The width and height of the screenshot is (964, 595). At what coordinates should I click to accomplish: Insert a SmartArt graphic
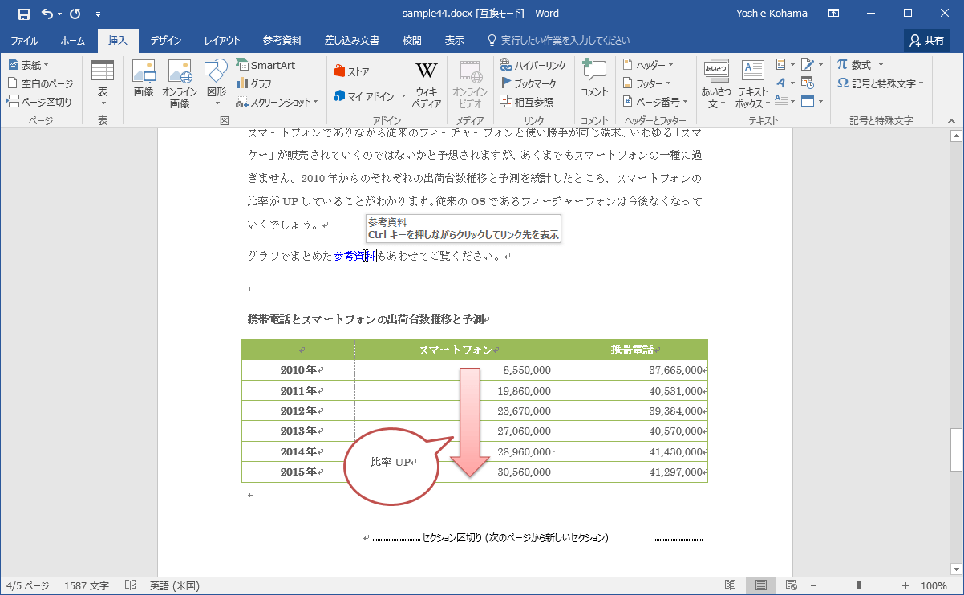tap(265, 65)
